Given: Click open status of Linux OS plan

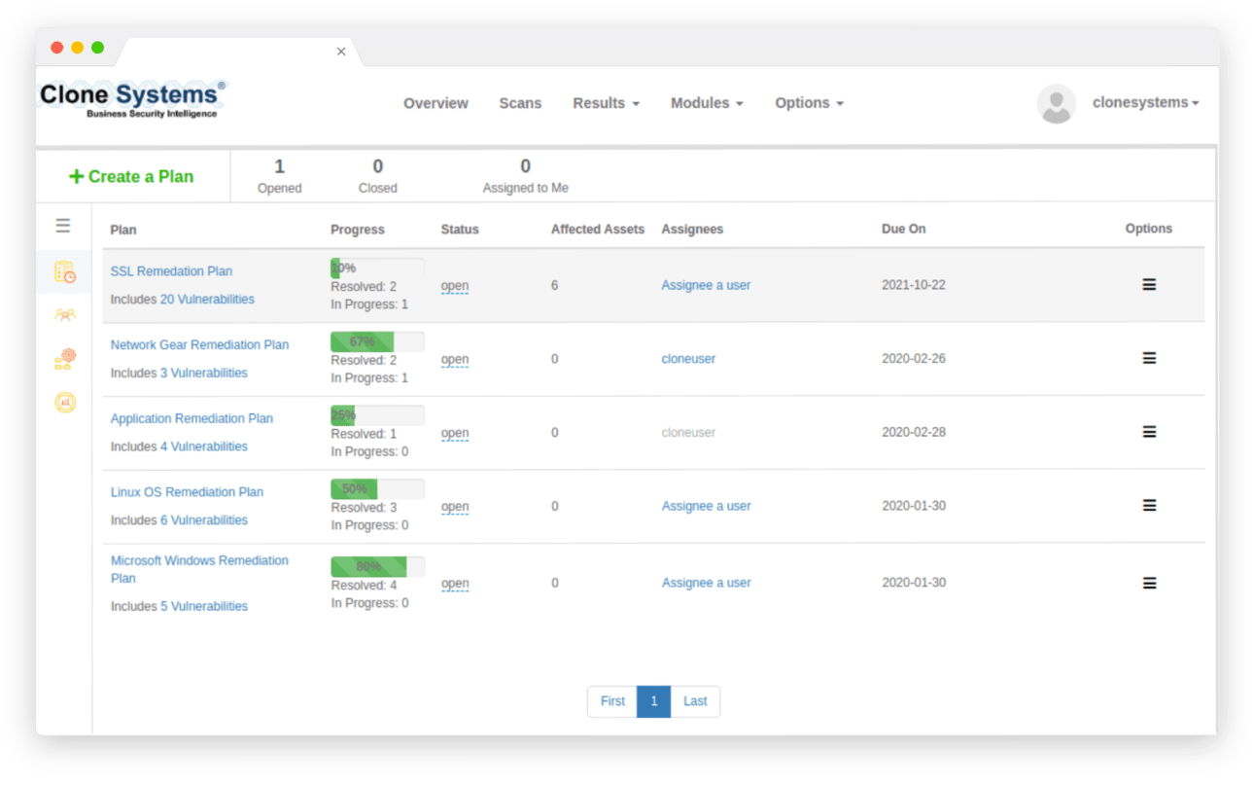Looking at the screenshot, I should (x=455, y=507).
